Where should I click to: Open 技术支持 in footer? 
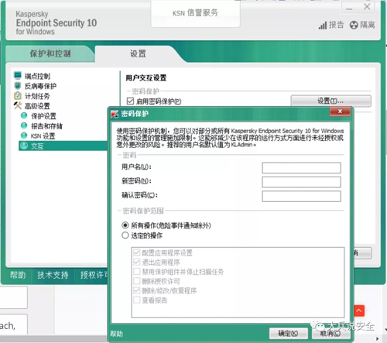53,275
